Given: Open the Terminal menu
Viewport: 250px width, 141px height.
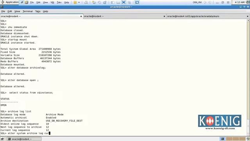Looking at the screenshot, I should (27, 11).
